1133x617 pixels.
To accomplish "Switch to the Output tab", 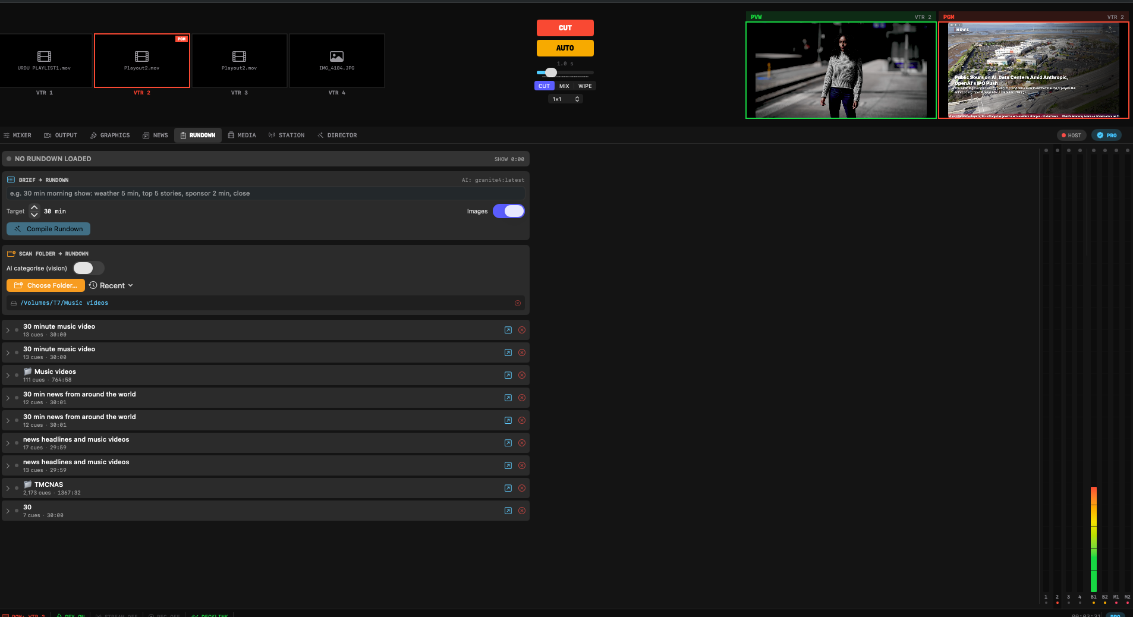I will tap(61, 136).
